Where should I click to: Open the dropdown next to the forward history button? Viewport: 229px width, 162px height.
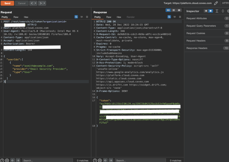44,3
